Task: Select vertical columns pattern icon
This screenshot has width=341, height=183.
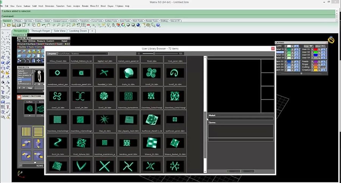Action: (x=26, y=131)
